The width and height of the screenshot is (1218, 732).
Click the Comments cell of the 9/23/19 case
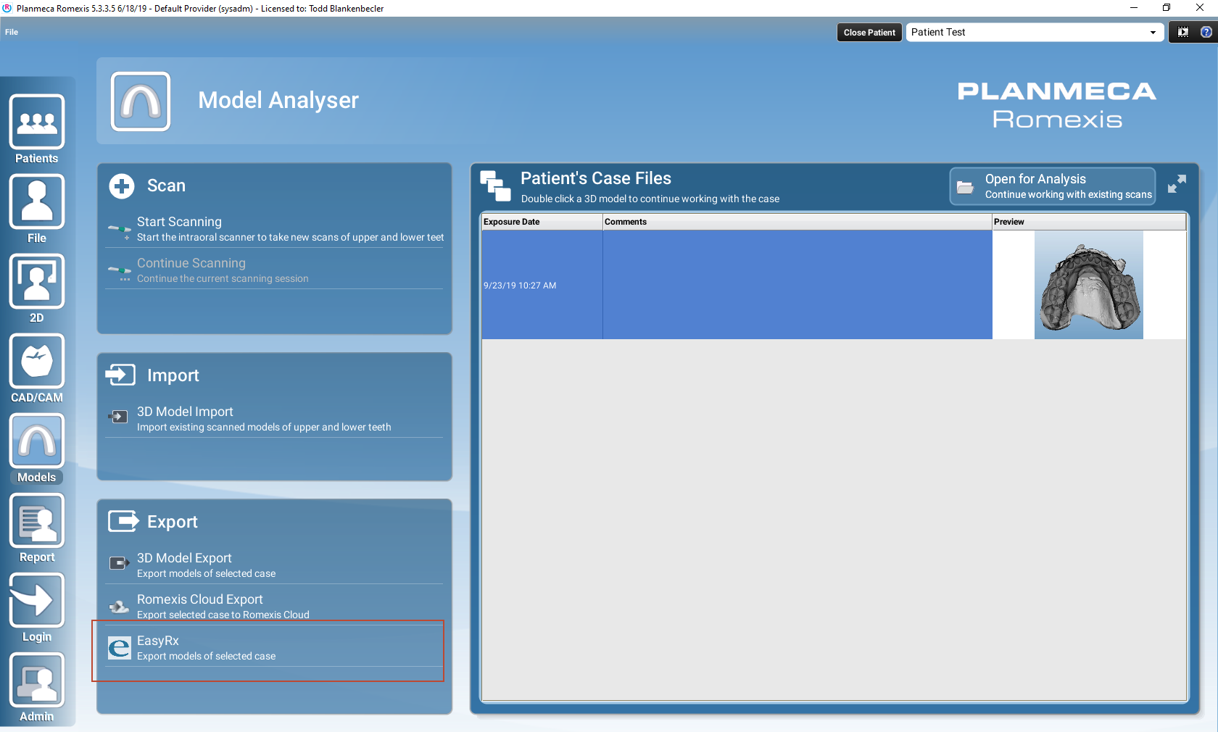[x=797, y=285]
